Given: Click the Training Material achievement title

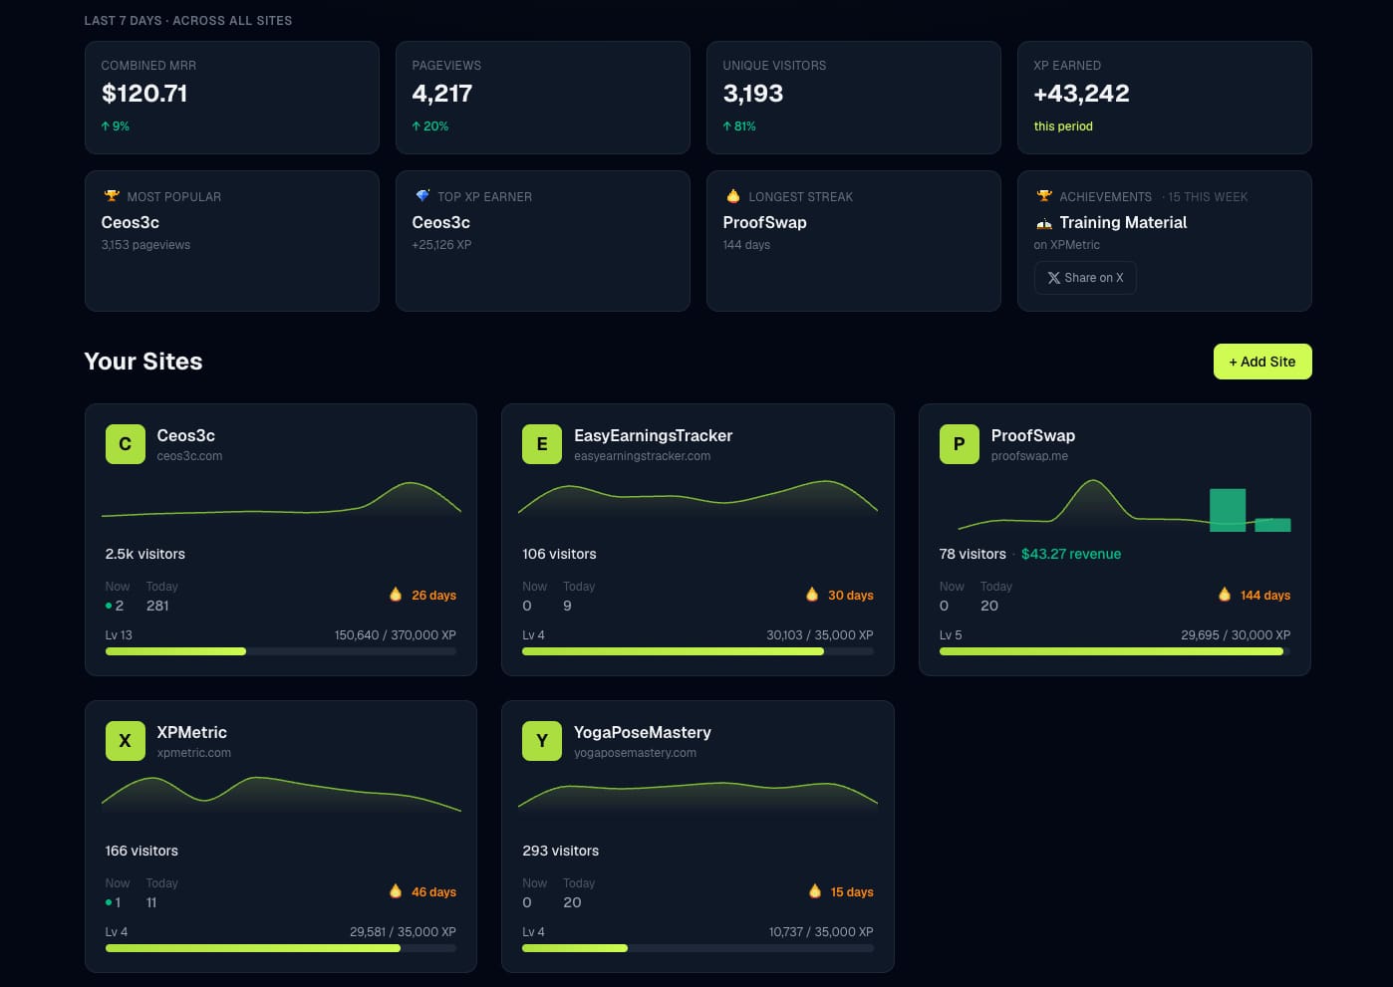Looking at the screenshot, I should (1123, 223).
